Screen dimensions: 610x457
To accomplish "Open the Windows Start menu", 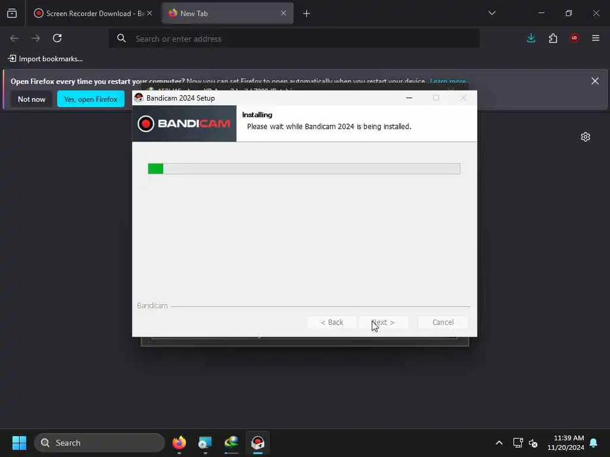I will coord(19,443).
